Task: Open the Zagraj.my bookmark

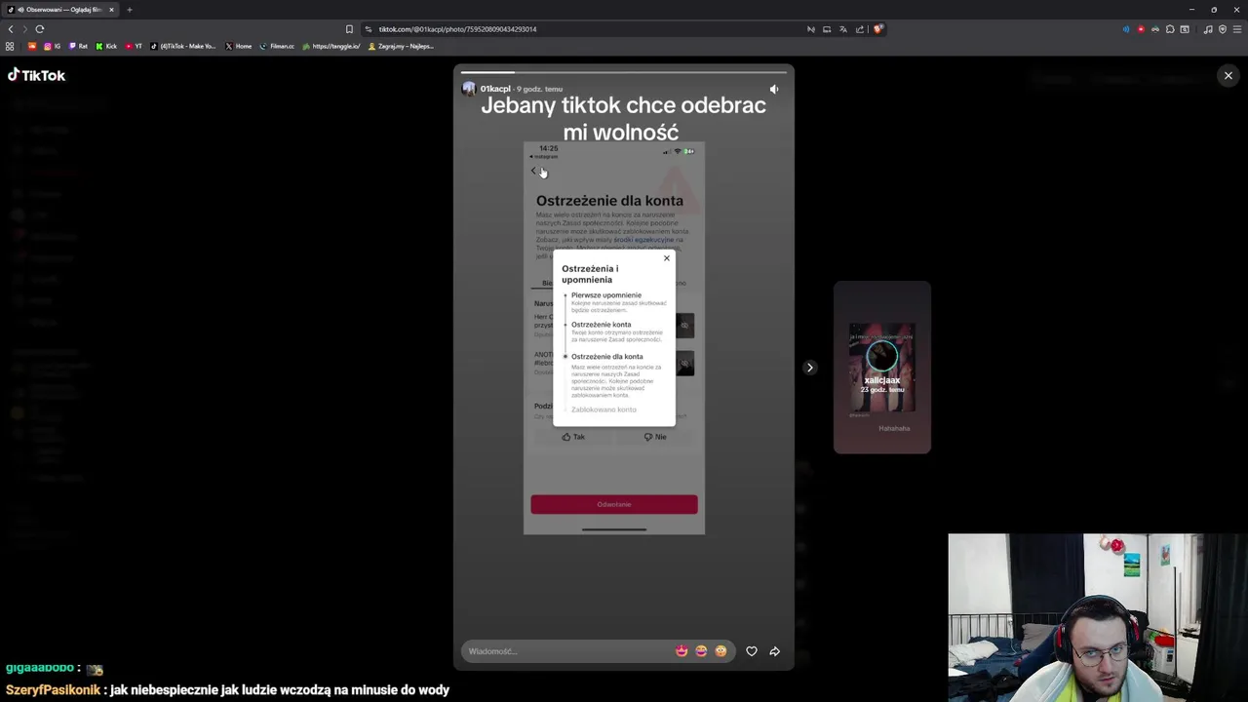Action: (401, 46)
